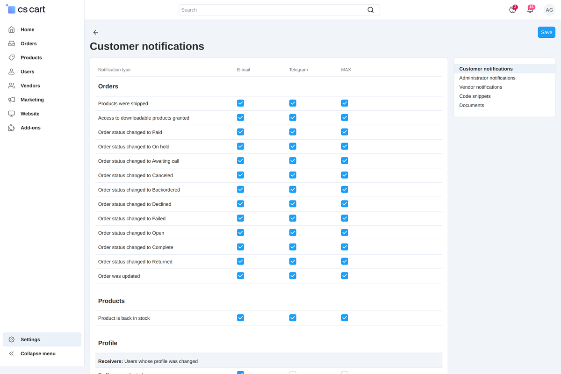
Task: Click the Settings gear icon
Action: (12, 339)
